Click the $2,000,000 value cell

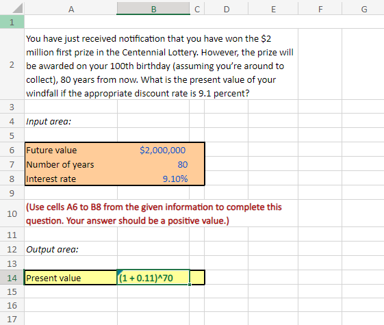(x=153, y=150)
